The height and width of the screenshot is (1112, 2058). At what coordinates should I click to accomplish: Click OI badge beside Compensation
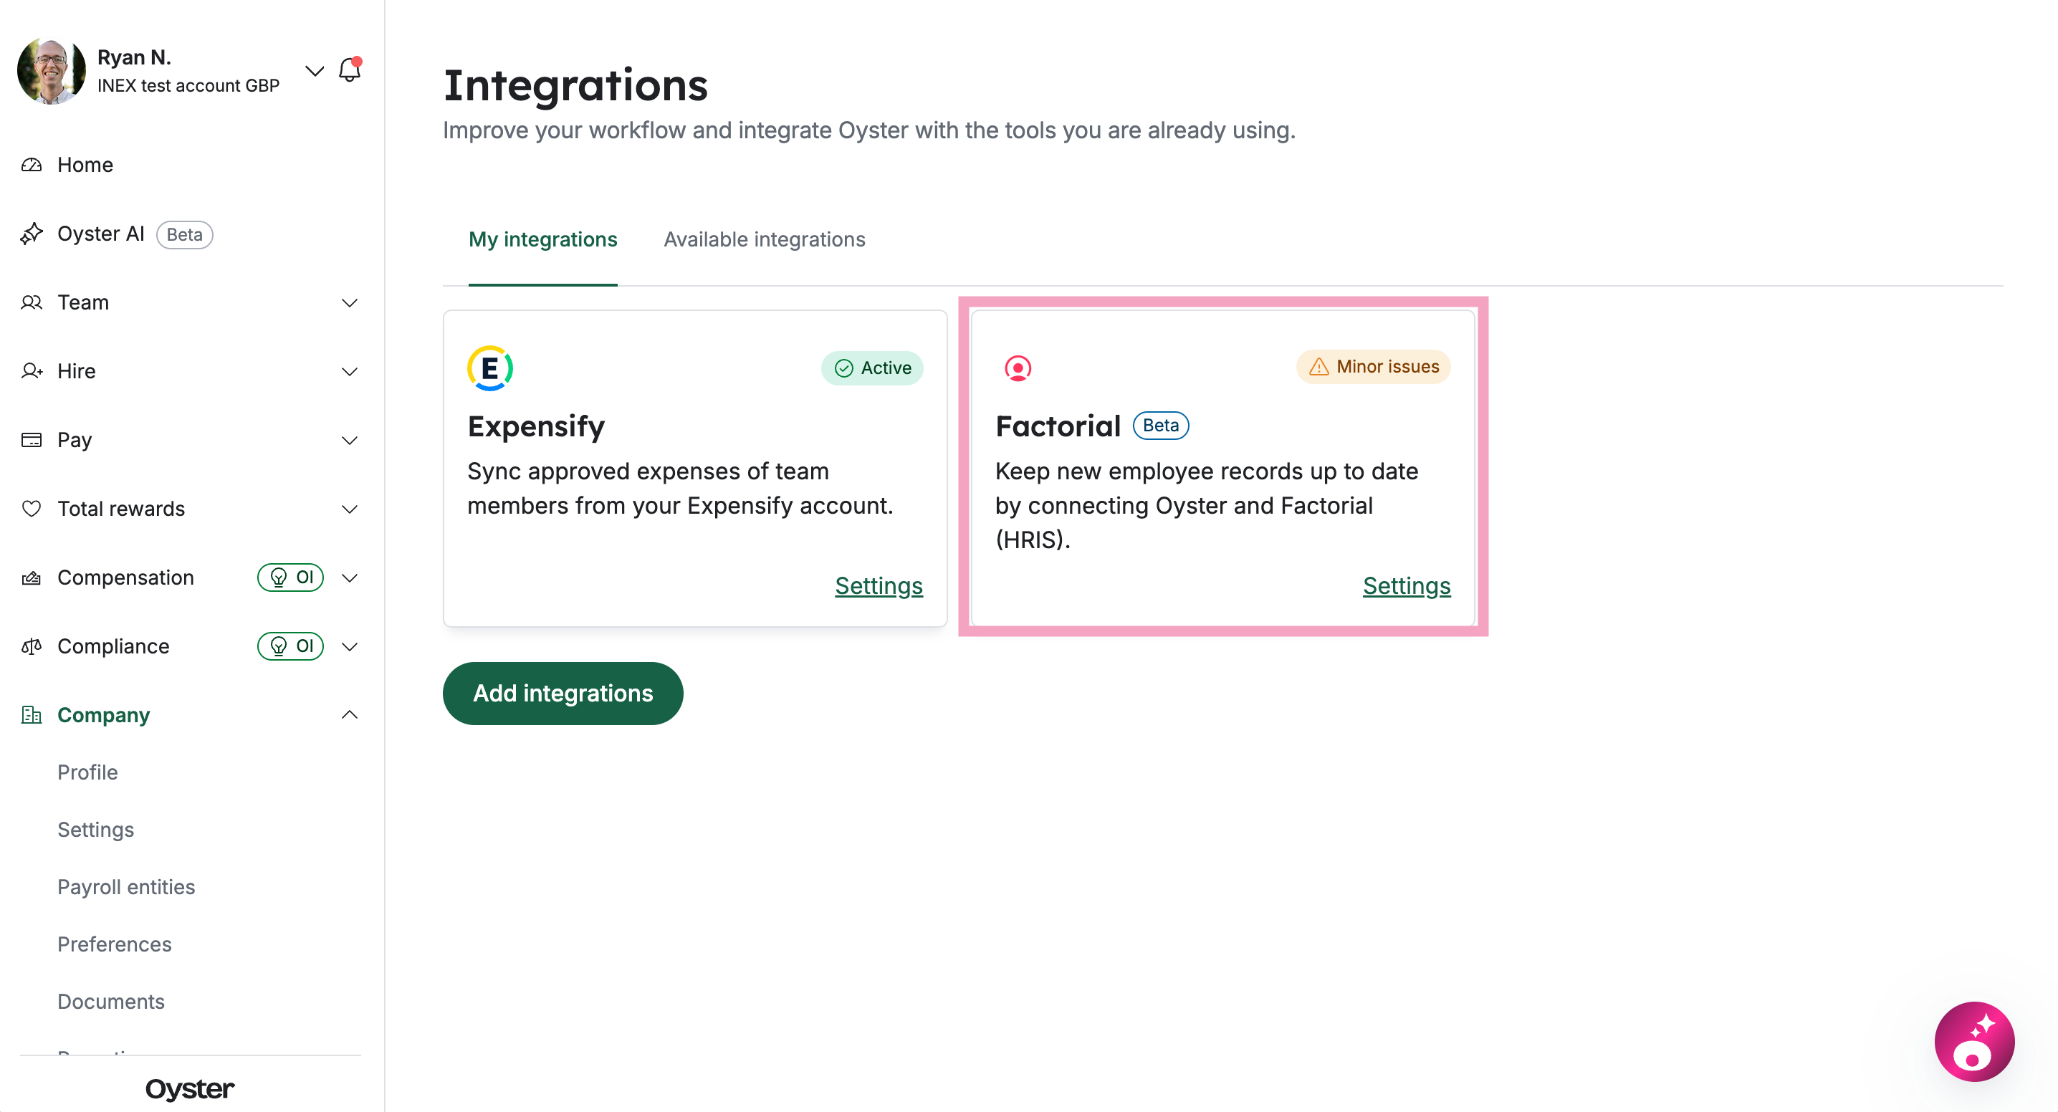click(x=290, y=577)
